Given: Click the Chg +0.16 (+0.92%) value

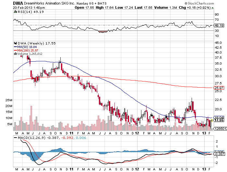Looking at the screenshot, I should pos(195,7).
